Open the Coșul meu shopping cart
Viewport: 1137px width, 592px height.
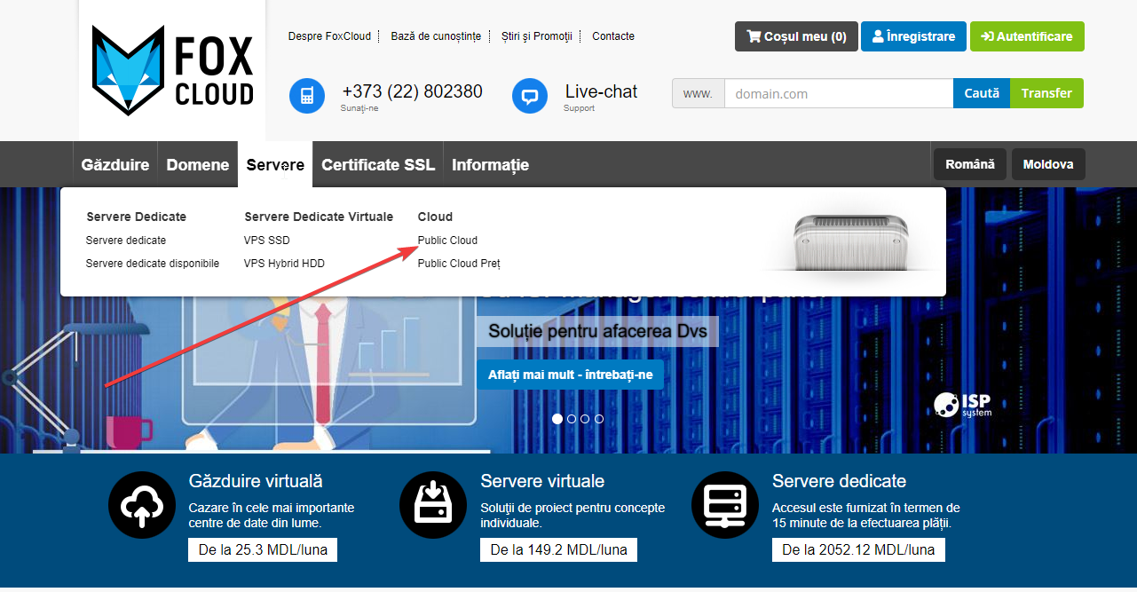pos(796,36)
